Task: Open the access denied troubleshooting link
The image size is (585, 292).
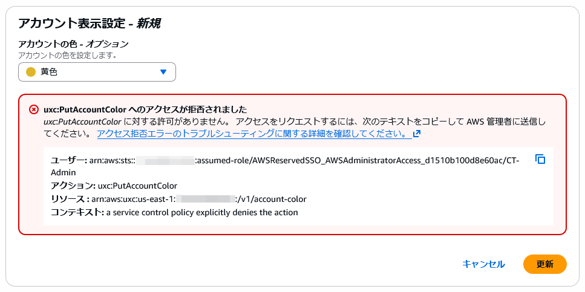Action: tap(253, 134)
